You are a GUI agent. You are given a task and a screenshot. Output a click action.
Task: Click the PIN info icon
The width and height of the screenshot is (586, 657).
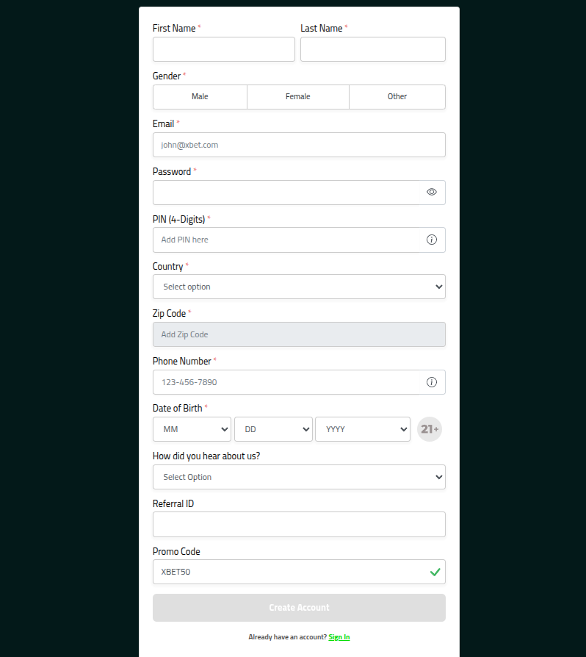click(432, 240)
